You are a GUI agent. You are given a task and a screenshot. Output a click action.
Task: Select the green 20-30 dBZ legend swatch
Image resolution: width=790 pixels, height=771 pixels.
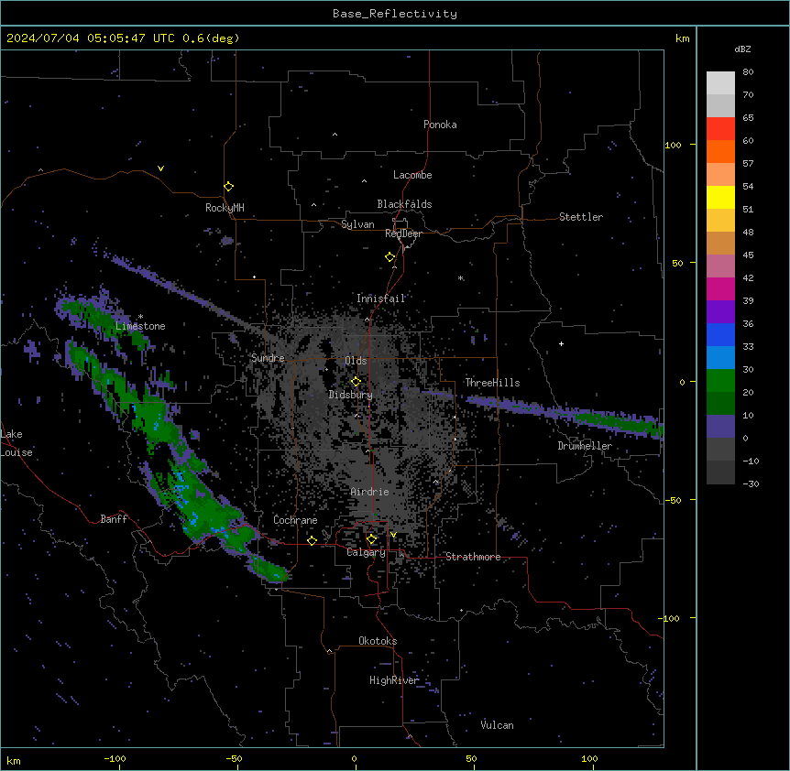coord(720,381)
